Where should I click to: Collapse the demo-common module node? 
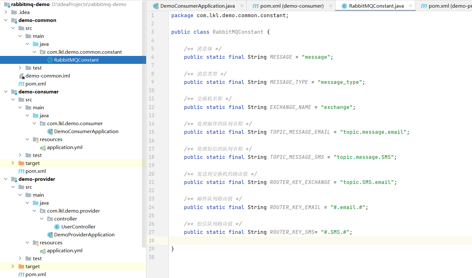click(x=6, y=20)
